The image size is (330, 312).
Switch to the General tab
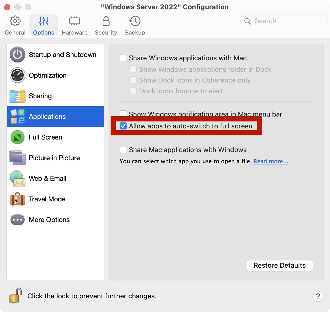click(15, 25)
